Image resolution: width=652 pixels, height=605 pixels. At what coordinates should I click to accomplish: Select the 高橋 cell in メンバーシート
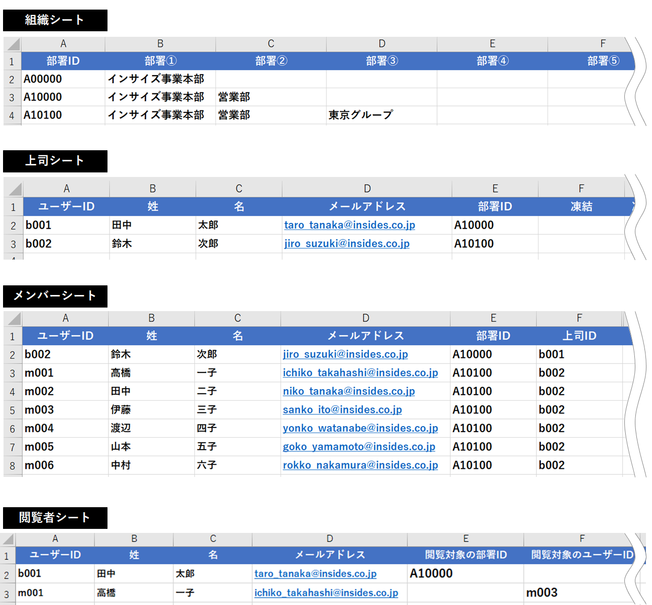click(x=151, y=373)
